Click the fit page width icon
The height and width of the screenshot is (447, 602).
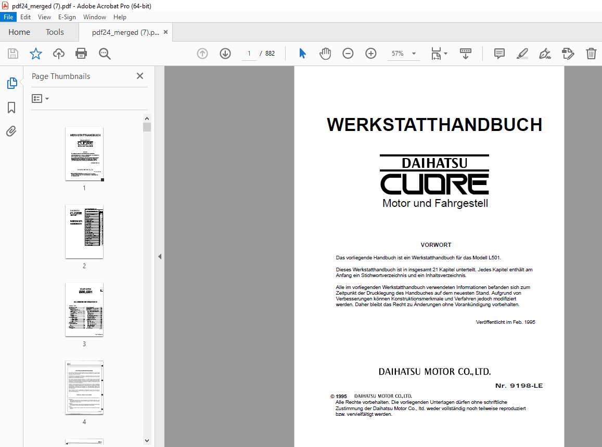pyautogui.click(x=436, y=54)
